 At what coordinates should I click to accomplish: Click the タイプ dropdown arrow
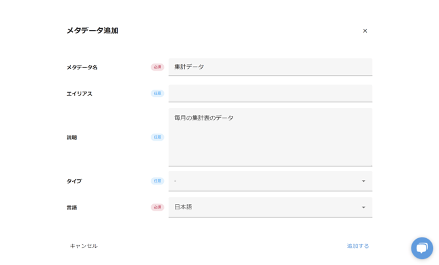point(364,181)
